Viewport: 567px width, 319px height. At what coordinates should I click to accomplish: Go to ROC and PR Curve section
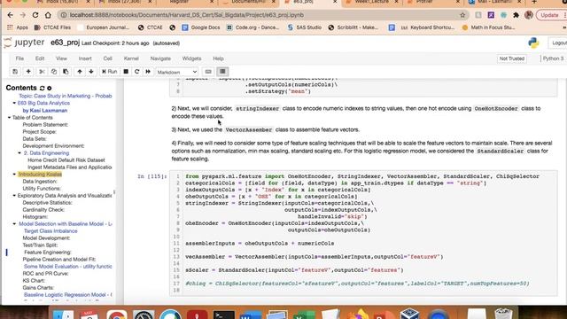point(45,274)
